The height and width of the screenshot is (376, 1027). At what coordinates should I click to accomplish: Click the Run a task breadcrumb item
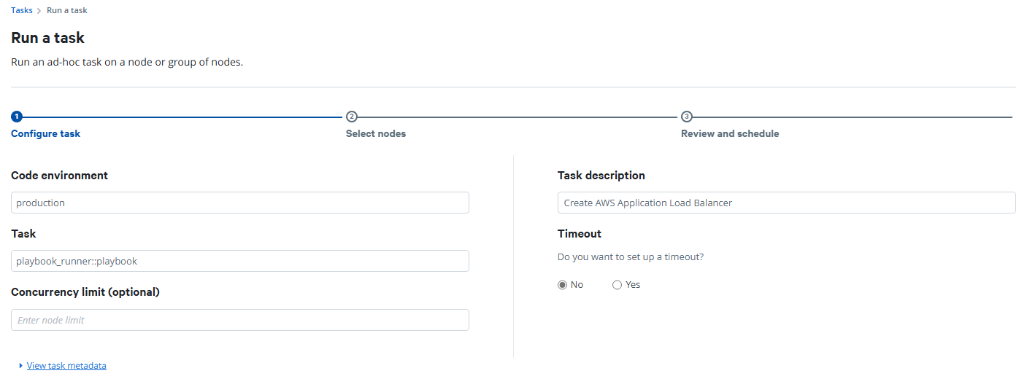pos(67,11)
